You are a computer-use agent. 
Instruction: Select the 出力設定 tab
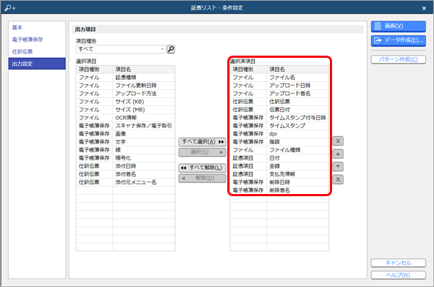pos(37,64)
